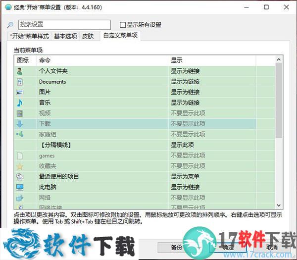Select the Documents command
Viewport: 297px width, 260px height.
pos(52,82)
